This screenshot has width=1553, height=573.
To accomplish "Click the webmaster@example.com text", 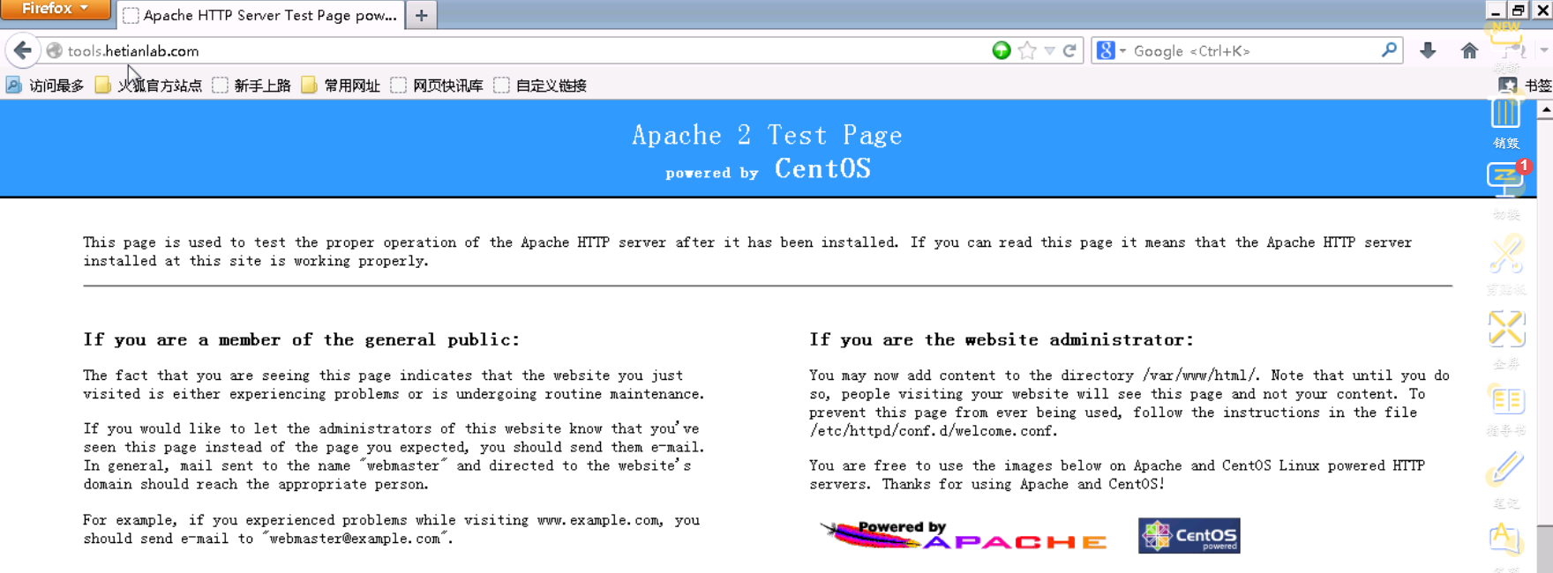I will [x=355, y=539].
